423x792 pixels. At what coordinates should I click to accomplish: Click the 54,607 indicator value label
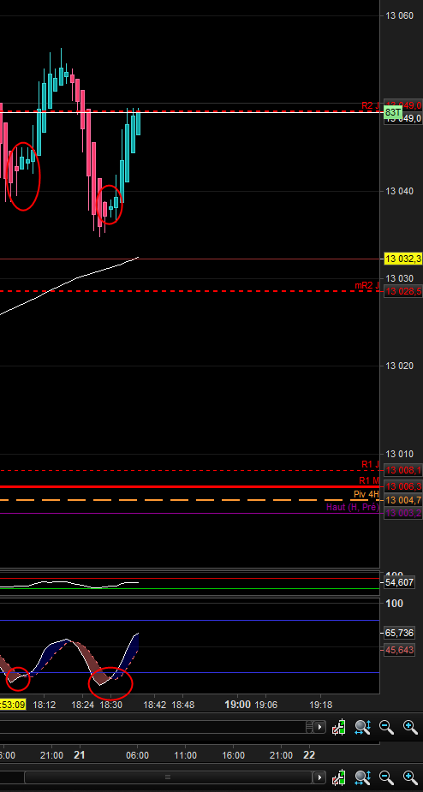pyautogui.click(x=399, y=582)
